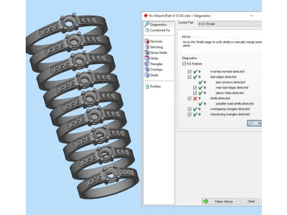Go to the Combined Fix page
The image size is (287, 215).
click(160, 30)
